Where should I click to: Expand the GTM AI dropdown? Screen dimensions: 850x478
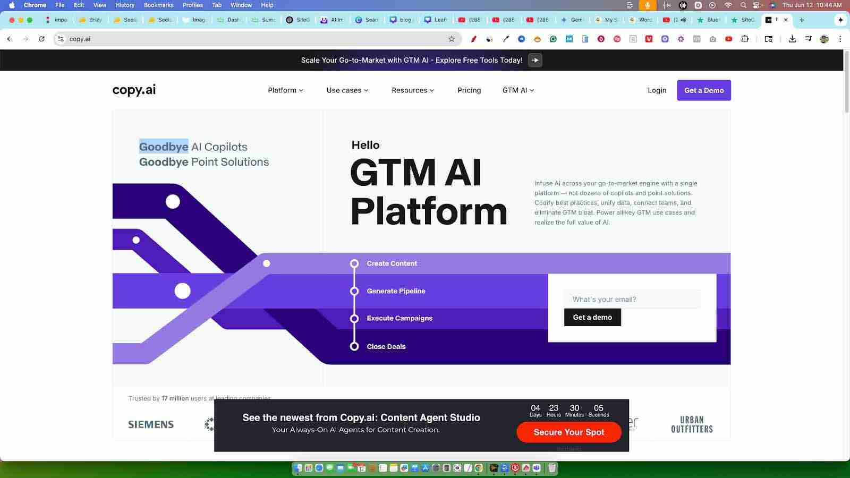pyautogui.click(x=518, y=90)
